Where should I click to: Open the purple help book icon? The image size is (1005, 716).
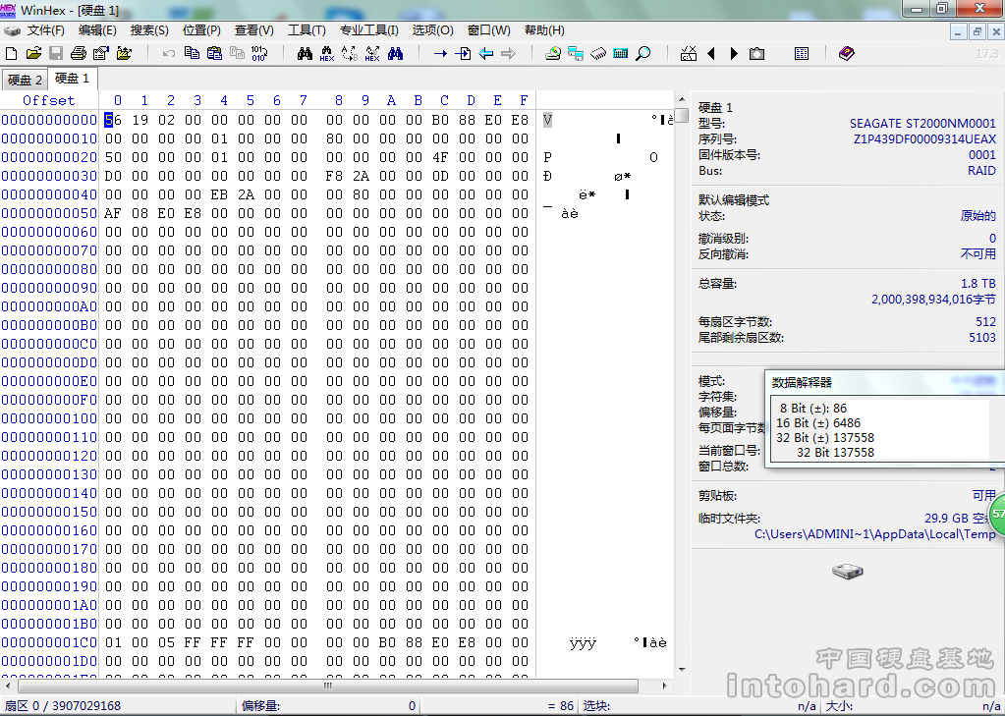(x=846, y=53)
